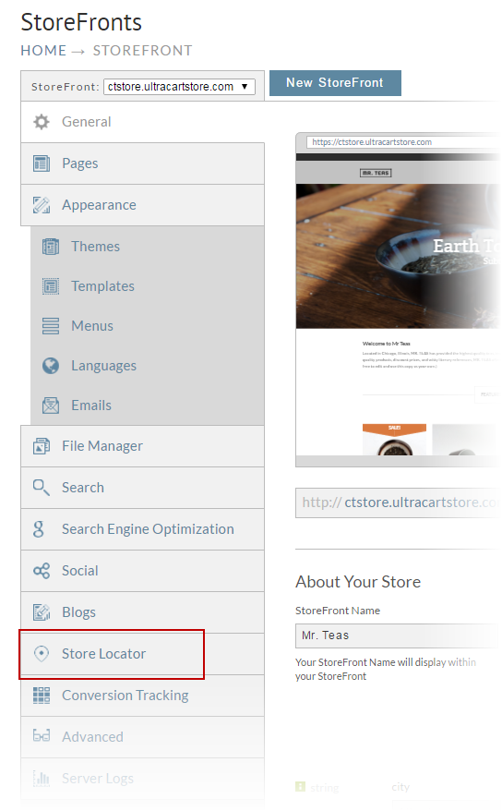Open Search Engine Optimization section
The image size is (502, 811).
point(142,529)
